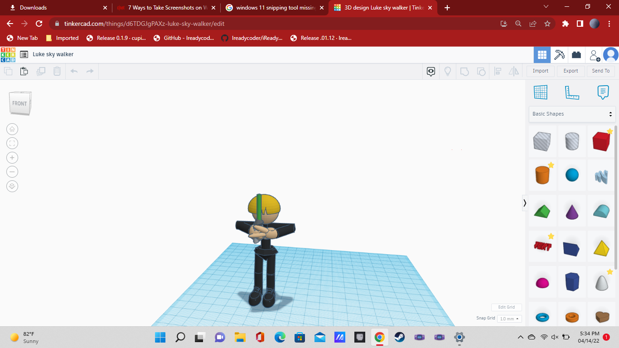Switch to 7 Ways to Take Screenshots tab
The image size is (619, 348).
(x=165, y=8)
